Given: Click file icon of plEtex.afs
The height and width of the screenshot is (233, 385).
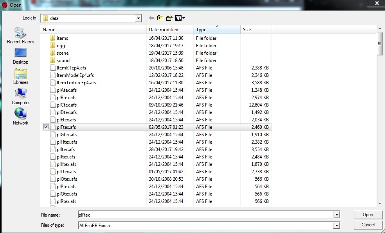Looking at the screenshot, I should coord(53,119).
